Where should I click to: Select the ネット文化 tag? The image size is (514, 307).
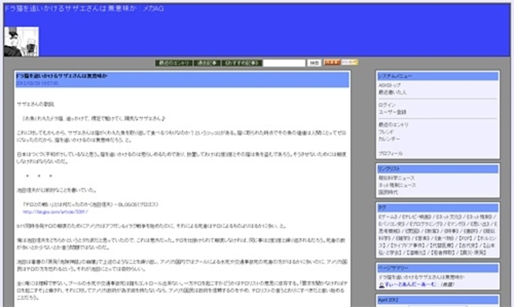[x=449, y=217]
